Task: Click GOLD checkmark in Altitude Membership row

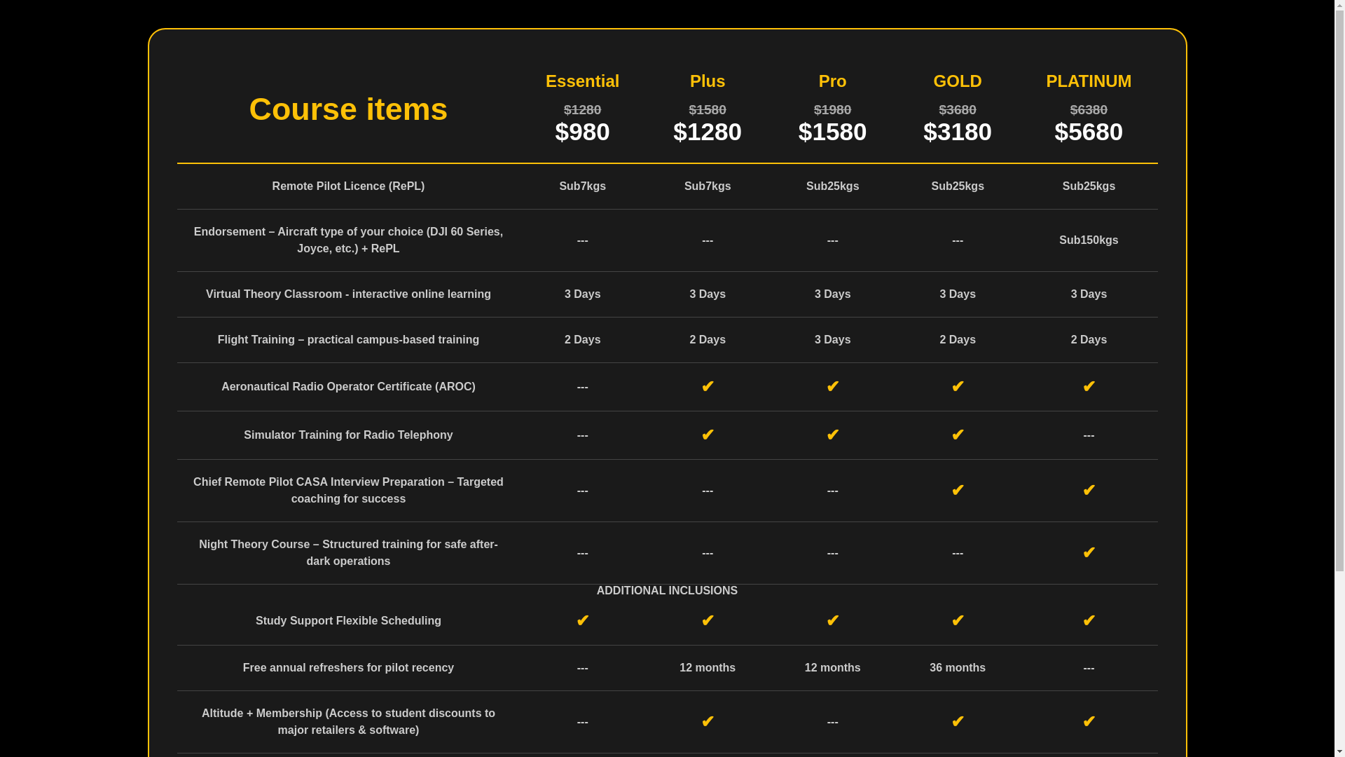Action: [958, 722]
